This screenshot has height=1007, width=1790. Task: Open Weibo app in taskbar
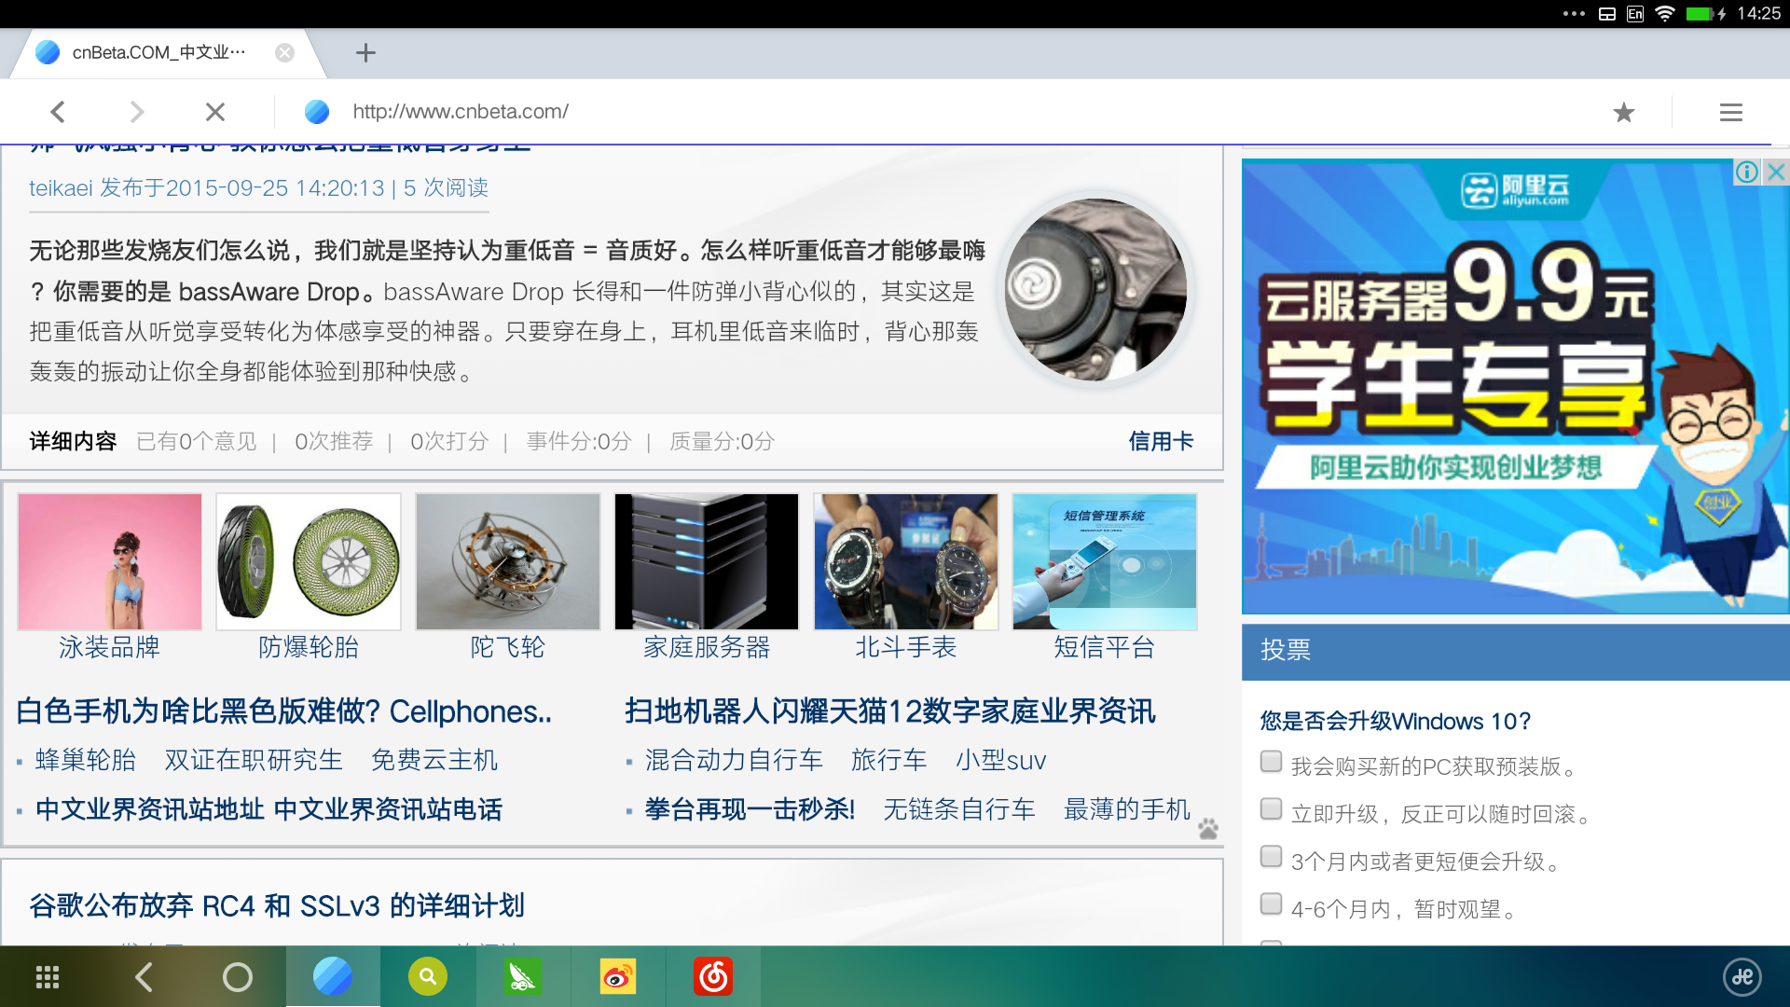click(617, 977)
